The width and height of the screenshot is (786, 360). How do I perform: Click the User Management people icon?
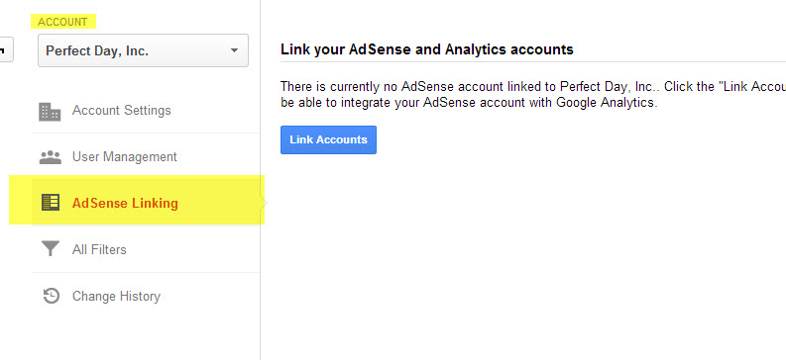click(51, 157)
